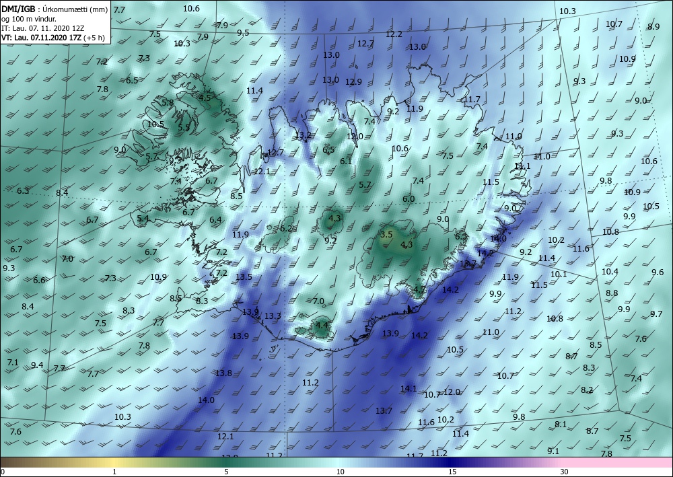The height and width of the screenshot is (477, 673).
Task: Click the 'Úrkomumætti (mm)' legend label
Action: coord(75,9)
